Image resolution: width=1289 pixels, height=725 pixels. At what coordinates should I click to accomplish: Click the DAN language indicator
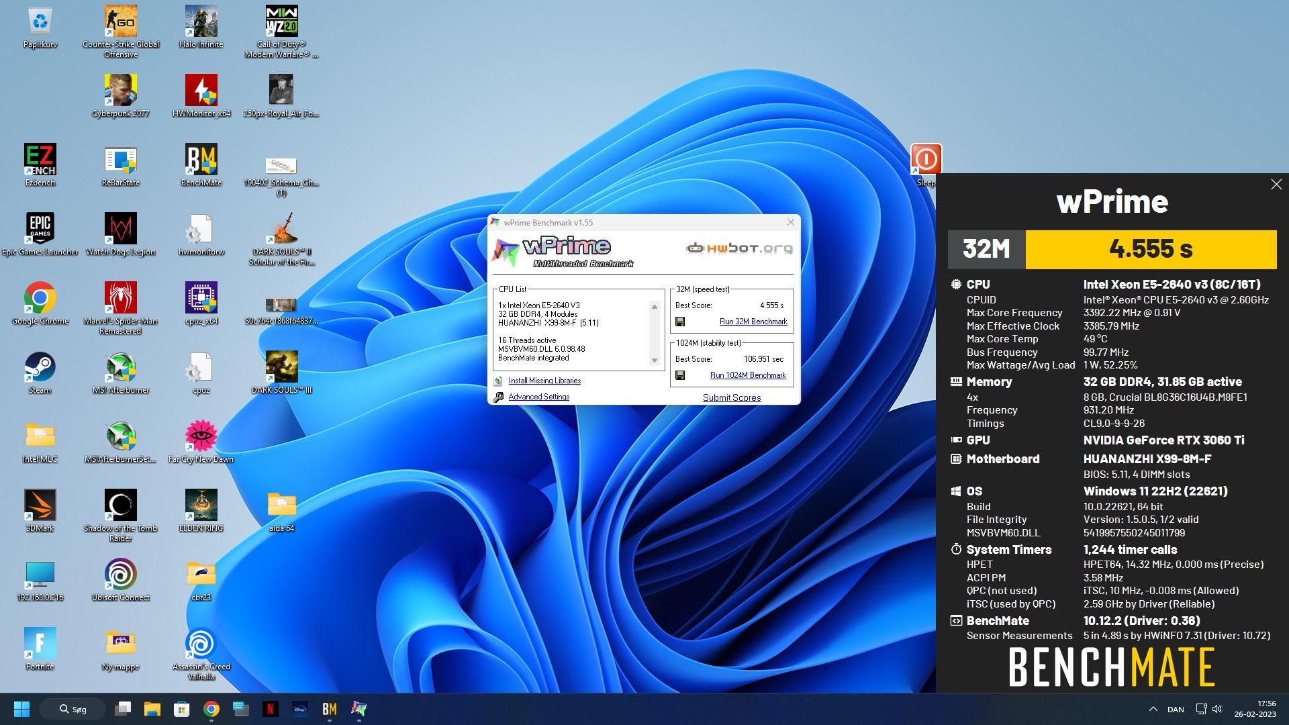[x=1176, y=709]
